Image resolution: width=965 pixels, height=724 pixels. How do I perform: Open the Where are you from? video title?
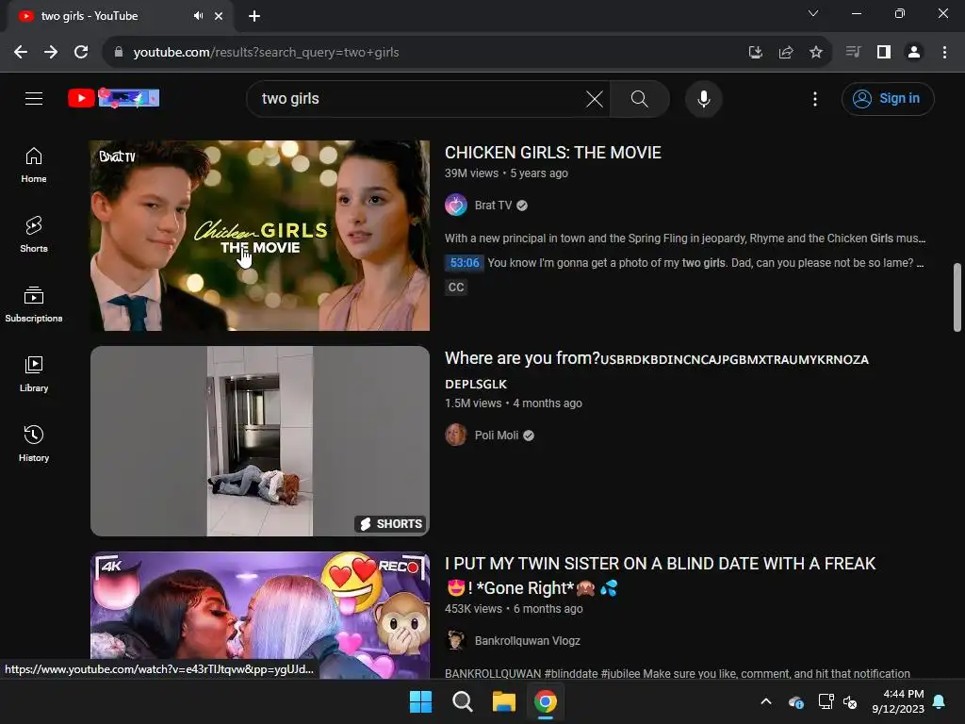656,370
